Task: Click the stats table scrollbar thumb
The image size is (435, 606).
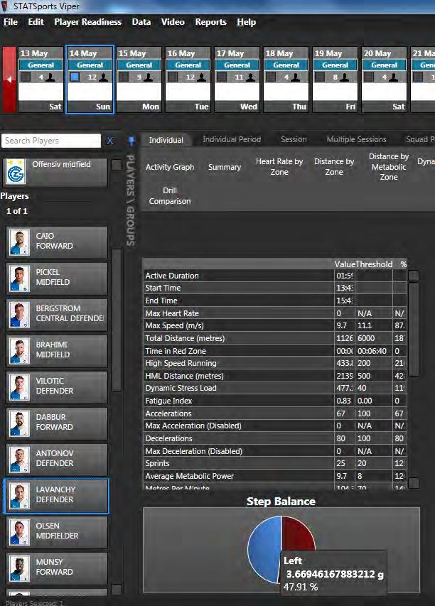Action: (x=414, y=329)
